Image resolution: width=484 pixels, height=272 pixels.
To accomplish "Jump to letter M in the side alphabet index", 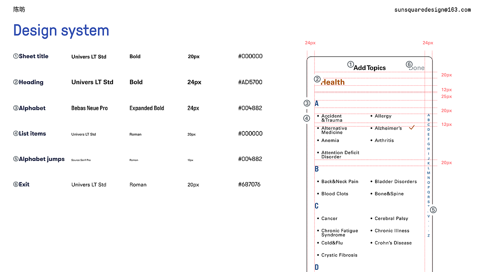I will coord(428,173).
